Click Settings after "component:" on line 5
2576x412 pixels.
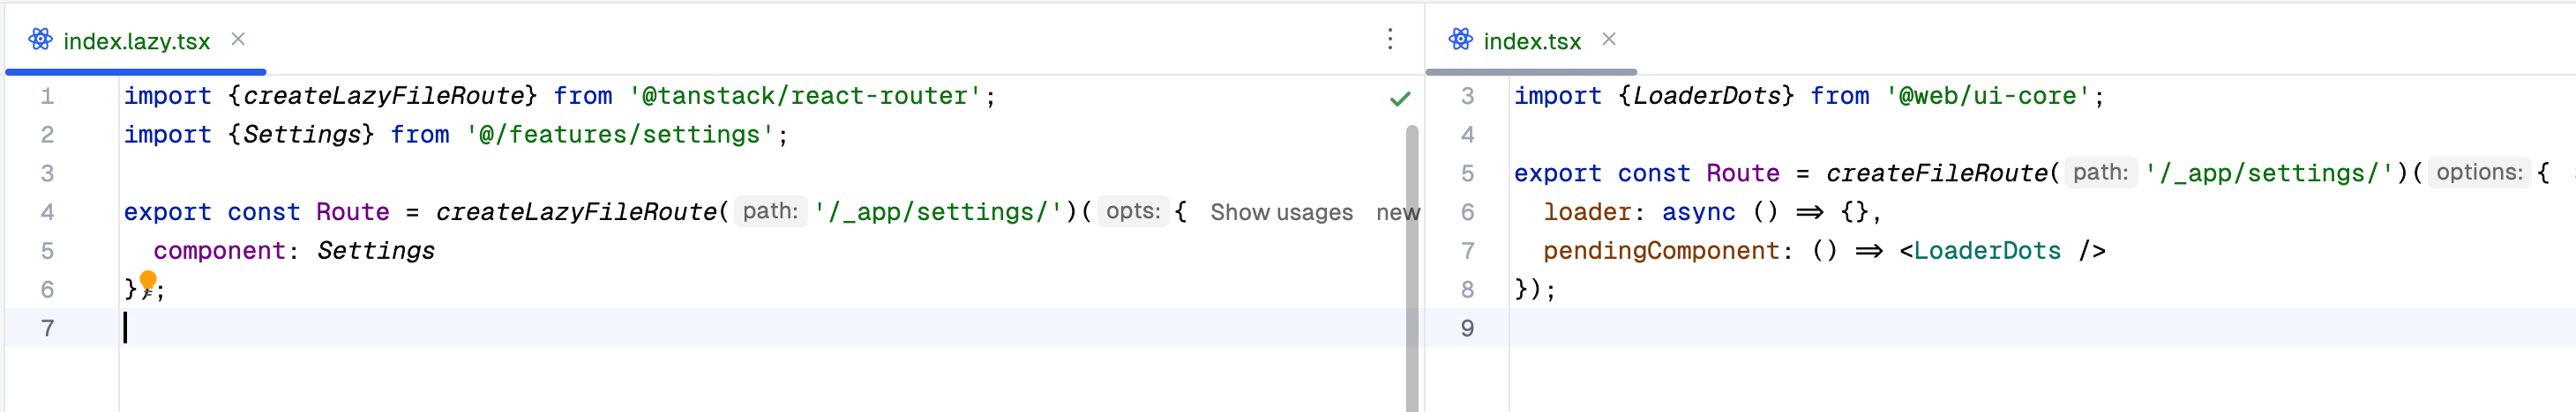(376, 252)
